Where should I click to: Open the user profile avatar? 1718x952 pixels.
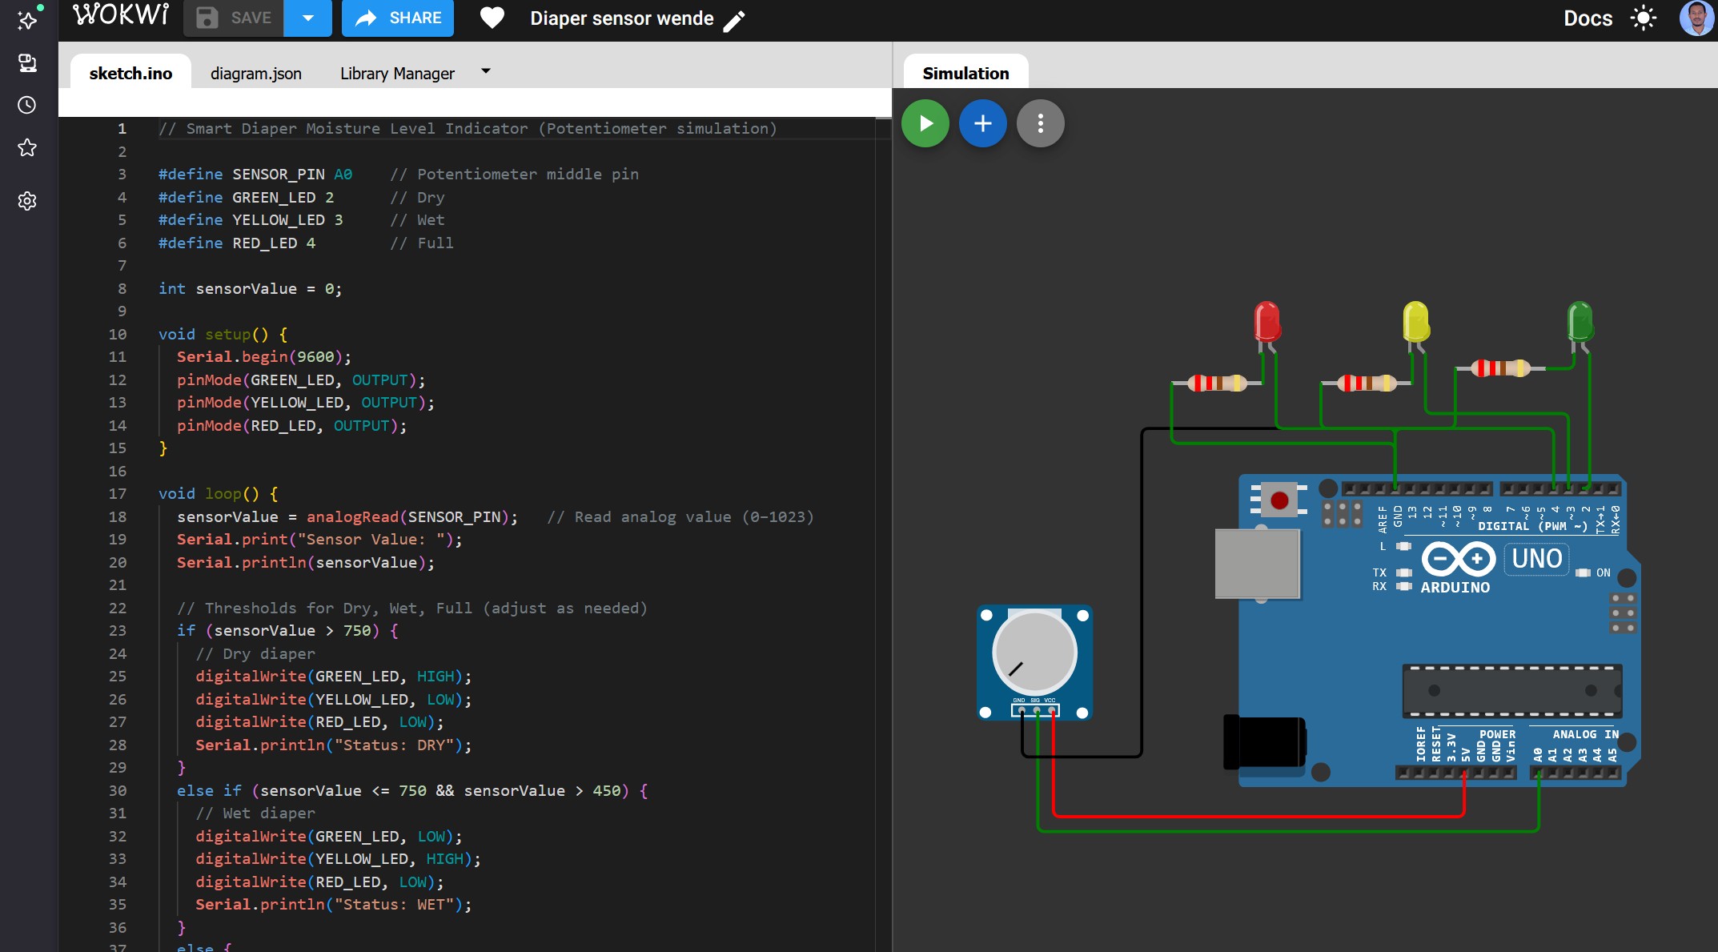click(1696, 18)
